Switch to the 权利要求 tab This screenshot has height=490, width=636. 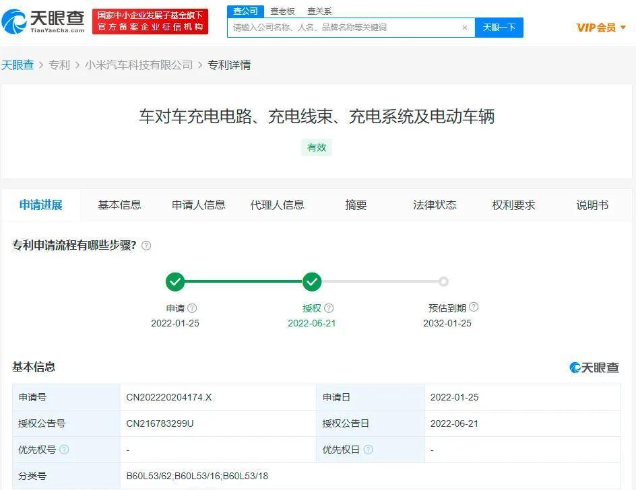[x=513, y=205]
